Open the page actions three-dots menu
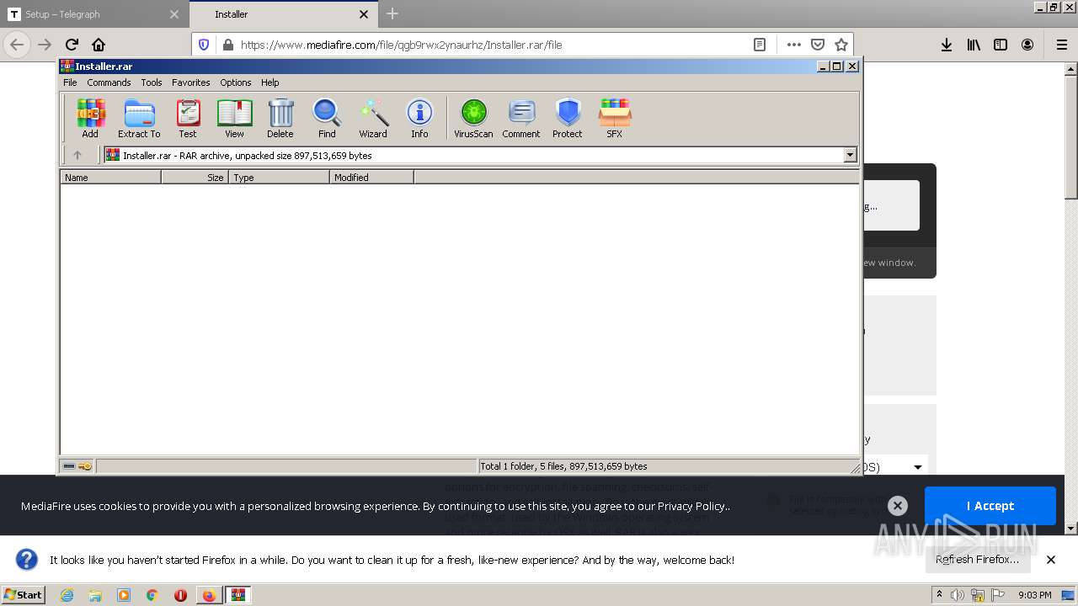Viewport: 1078px width, 606px height. [x=793, y=45]
